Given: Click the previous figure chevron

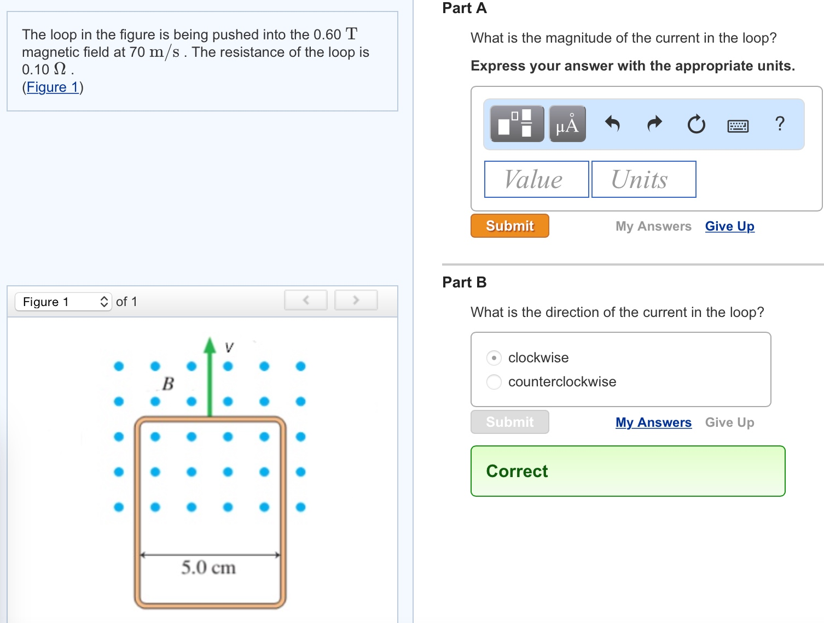Looking at the screenshot, I should (305, 299).
